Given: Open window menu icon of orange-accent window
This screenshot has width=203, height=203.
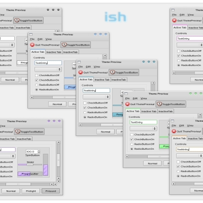Looking at the screenshot, I should (x=173, y=121).
